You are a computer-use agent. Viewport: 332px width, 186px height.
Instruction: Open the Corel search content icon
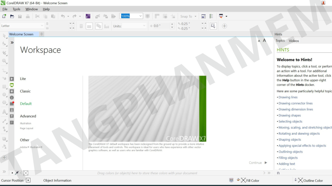click(88, 16)
